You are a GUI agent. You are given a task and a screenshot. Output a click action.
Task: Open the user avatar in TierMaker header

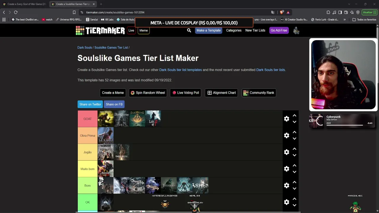tap(296, 30)
